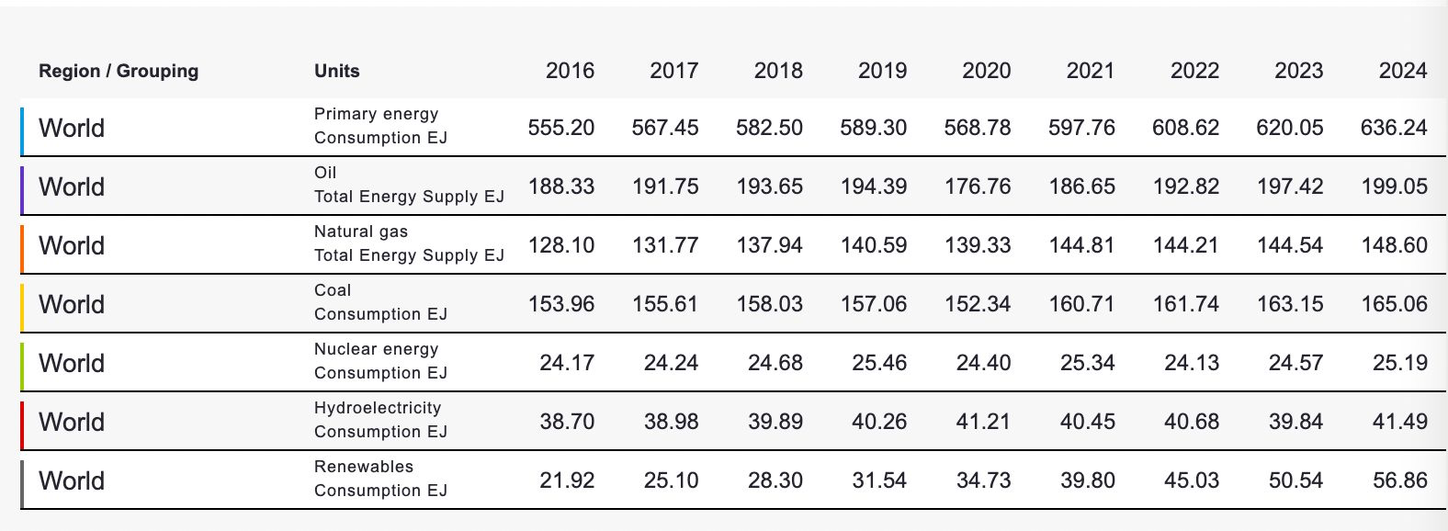Select the 2016 year column header
The width and height of the screenshot is (1448, 531).
[570, 71]
